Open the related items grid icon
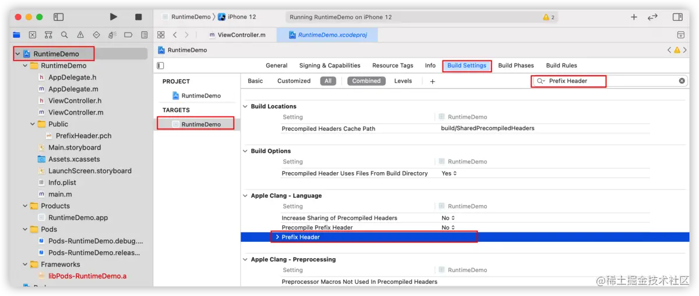The height and width of the screenshot is (296, 699). [x=161, y=35]
